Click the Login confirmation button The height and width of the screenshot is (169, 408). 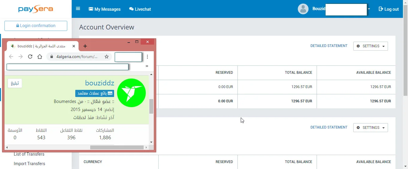(x=36, y=26)
